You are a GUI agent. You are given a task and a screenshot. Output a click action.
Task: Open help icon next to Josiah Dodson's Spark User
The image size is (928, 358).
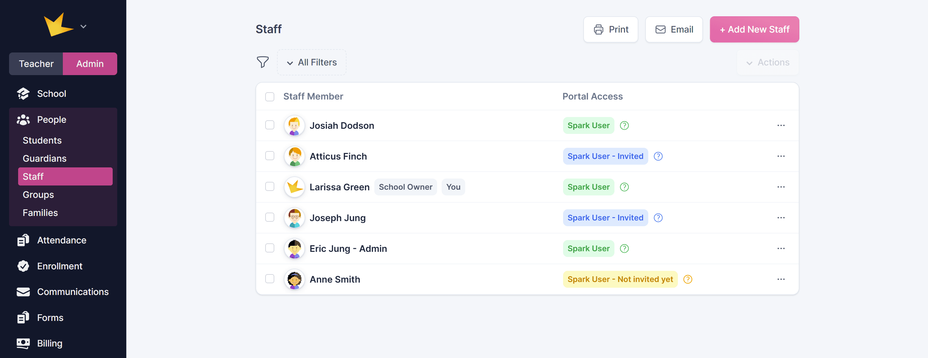click(x=624, y=125)
